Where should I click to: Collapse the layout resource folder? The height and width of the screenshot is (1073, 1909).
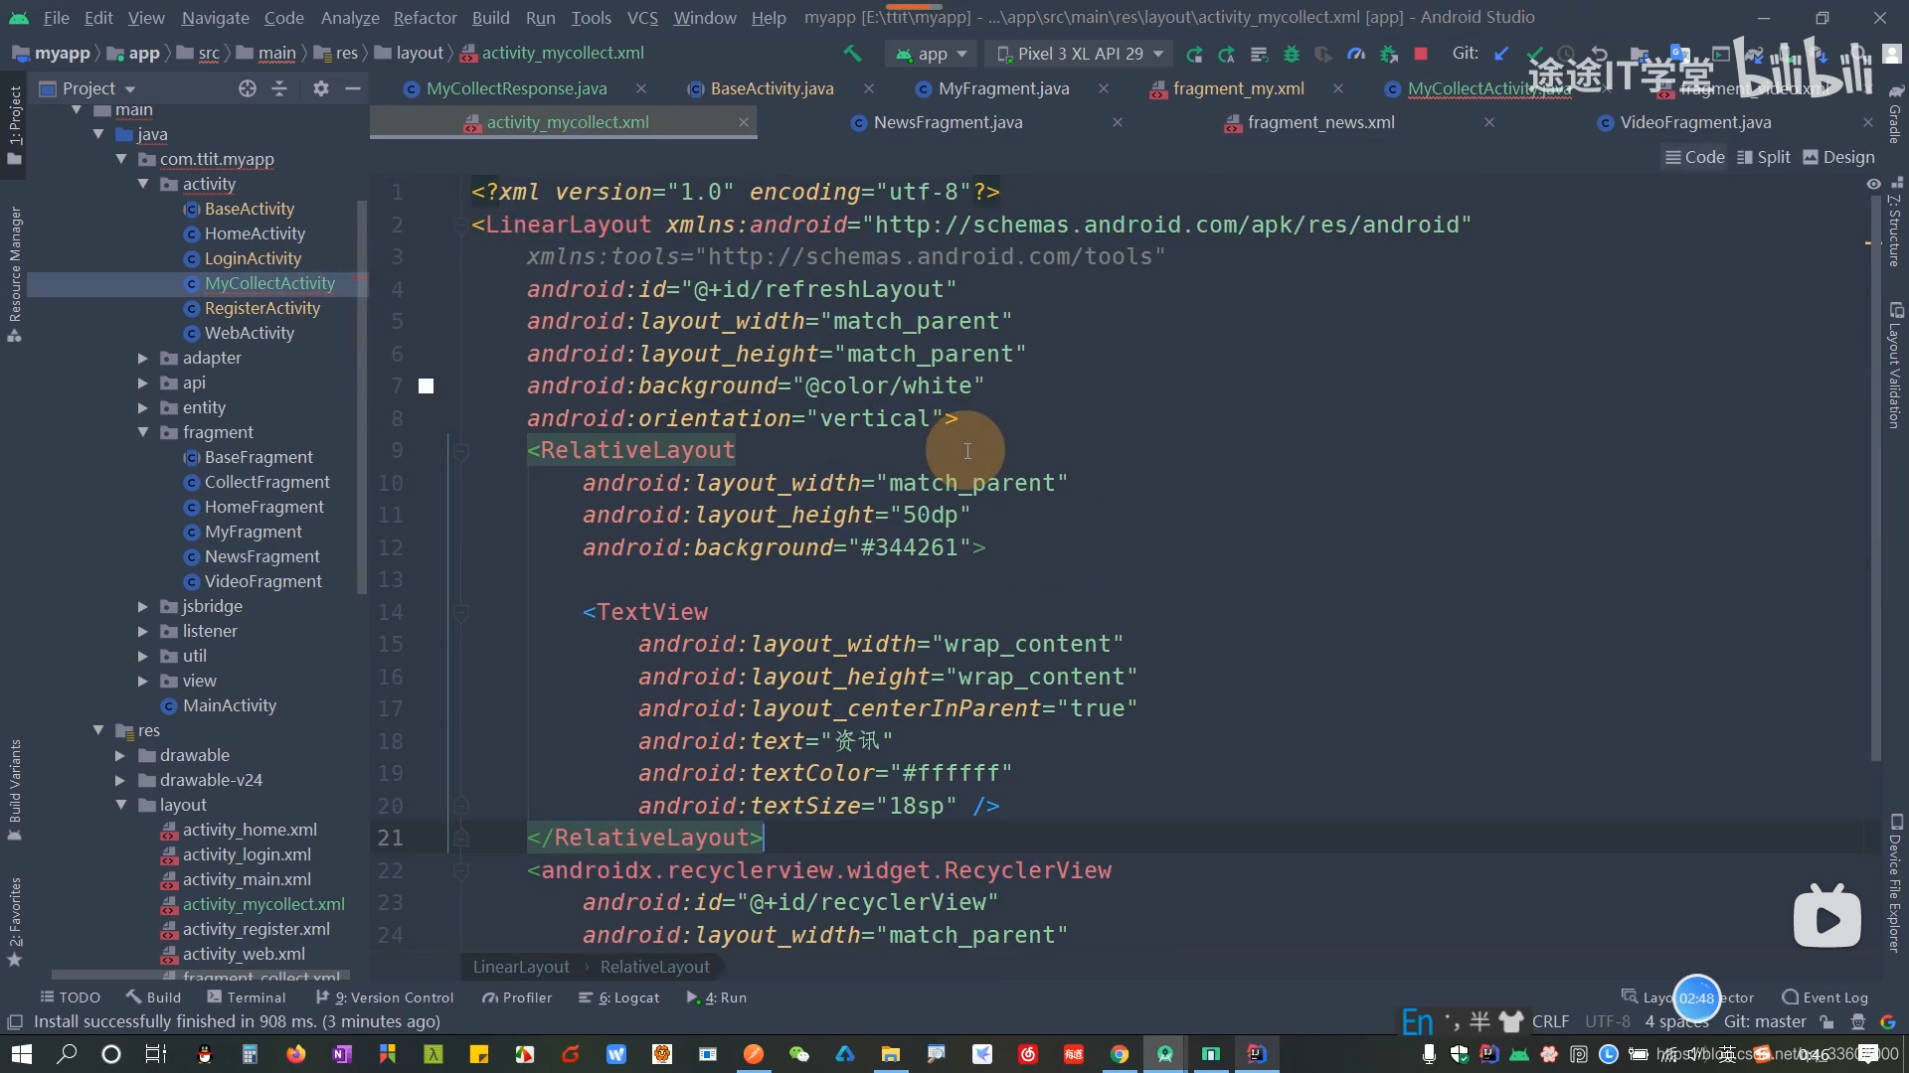pyautogui.click(x=120, y=805)
